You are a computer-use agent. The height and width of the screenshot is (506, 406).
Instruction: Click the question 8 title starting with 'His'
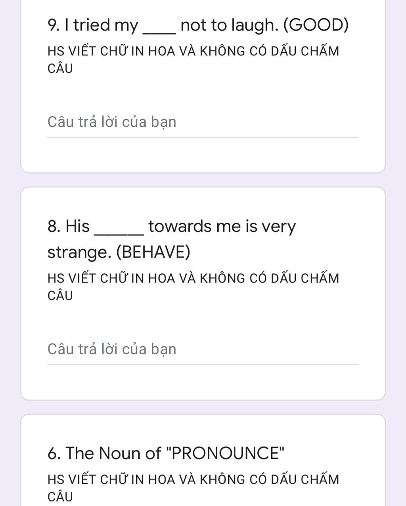point(171,239)
